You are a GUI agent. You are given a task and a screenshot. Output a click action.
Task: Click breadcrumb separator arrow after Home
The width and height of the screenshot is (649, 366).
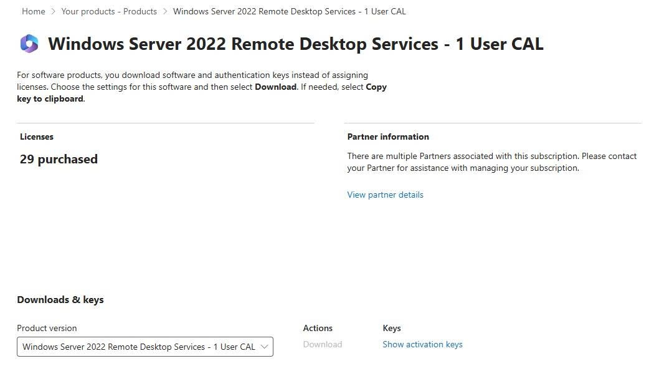click(x=53, y=12)
